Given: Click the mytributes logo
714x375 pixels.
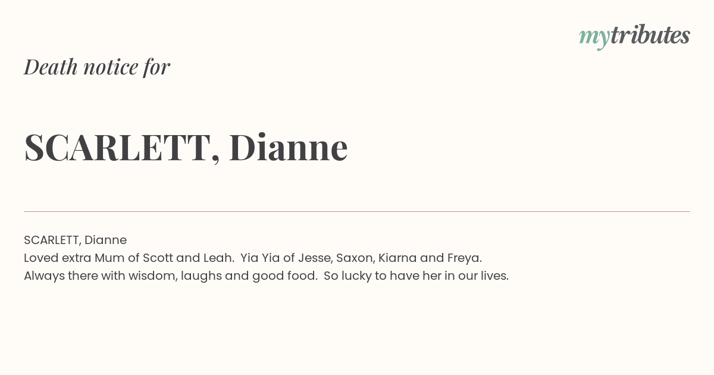Looking at the screenshot, I should [x=634, y=36].
